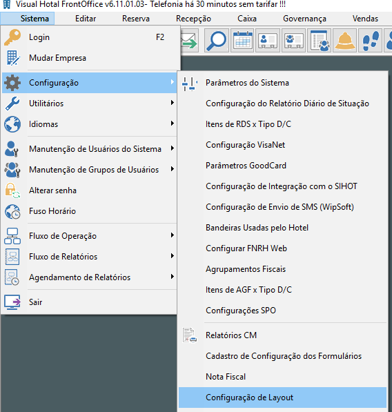The image size is (392, 412).
Task: Select Bandeiras Usadas pelo Hotel
Action: [x=282, y=228]
